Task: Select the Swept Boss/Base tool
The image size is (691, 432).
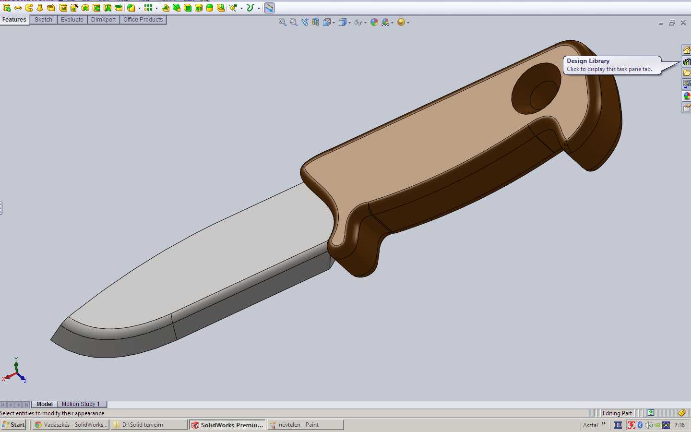Action: click(29, 8)
